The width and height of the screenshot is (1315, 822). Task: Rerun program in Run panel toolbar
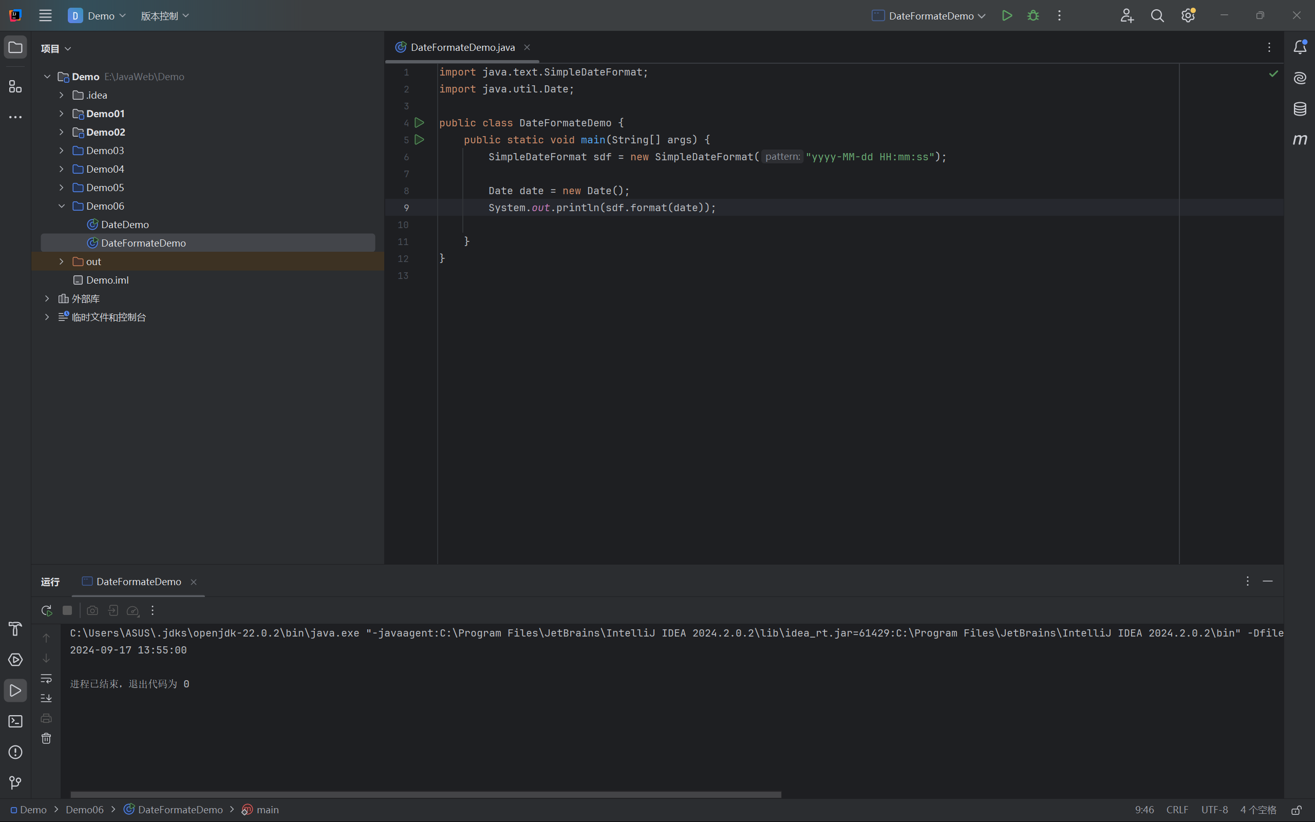point(47,610)
